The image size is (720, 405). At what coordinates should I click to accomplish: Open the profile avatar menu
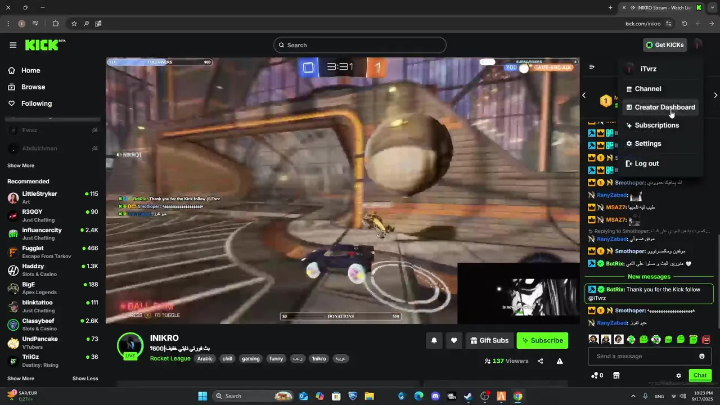[x=697, y=45]
